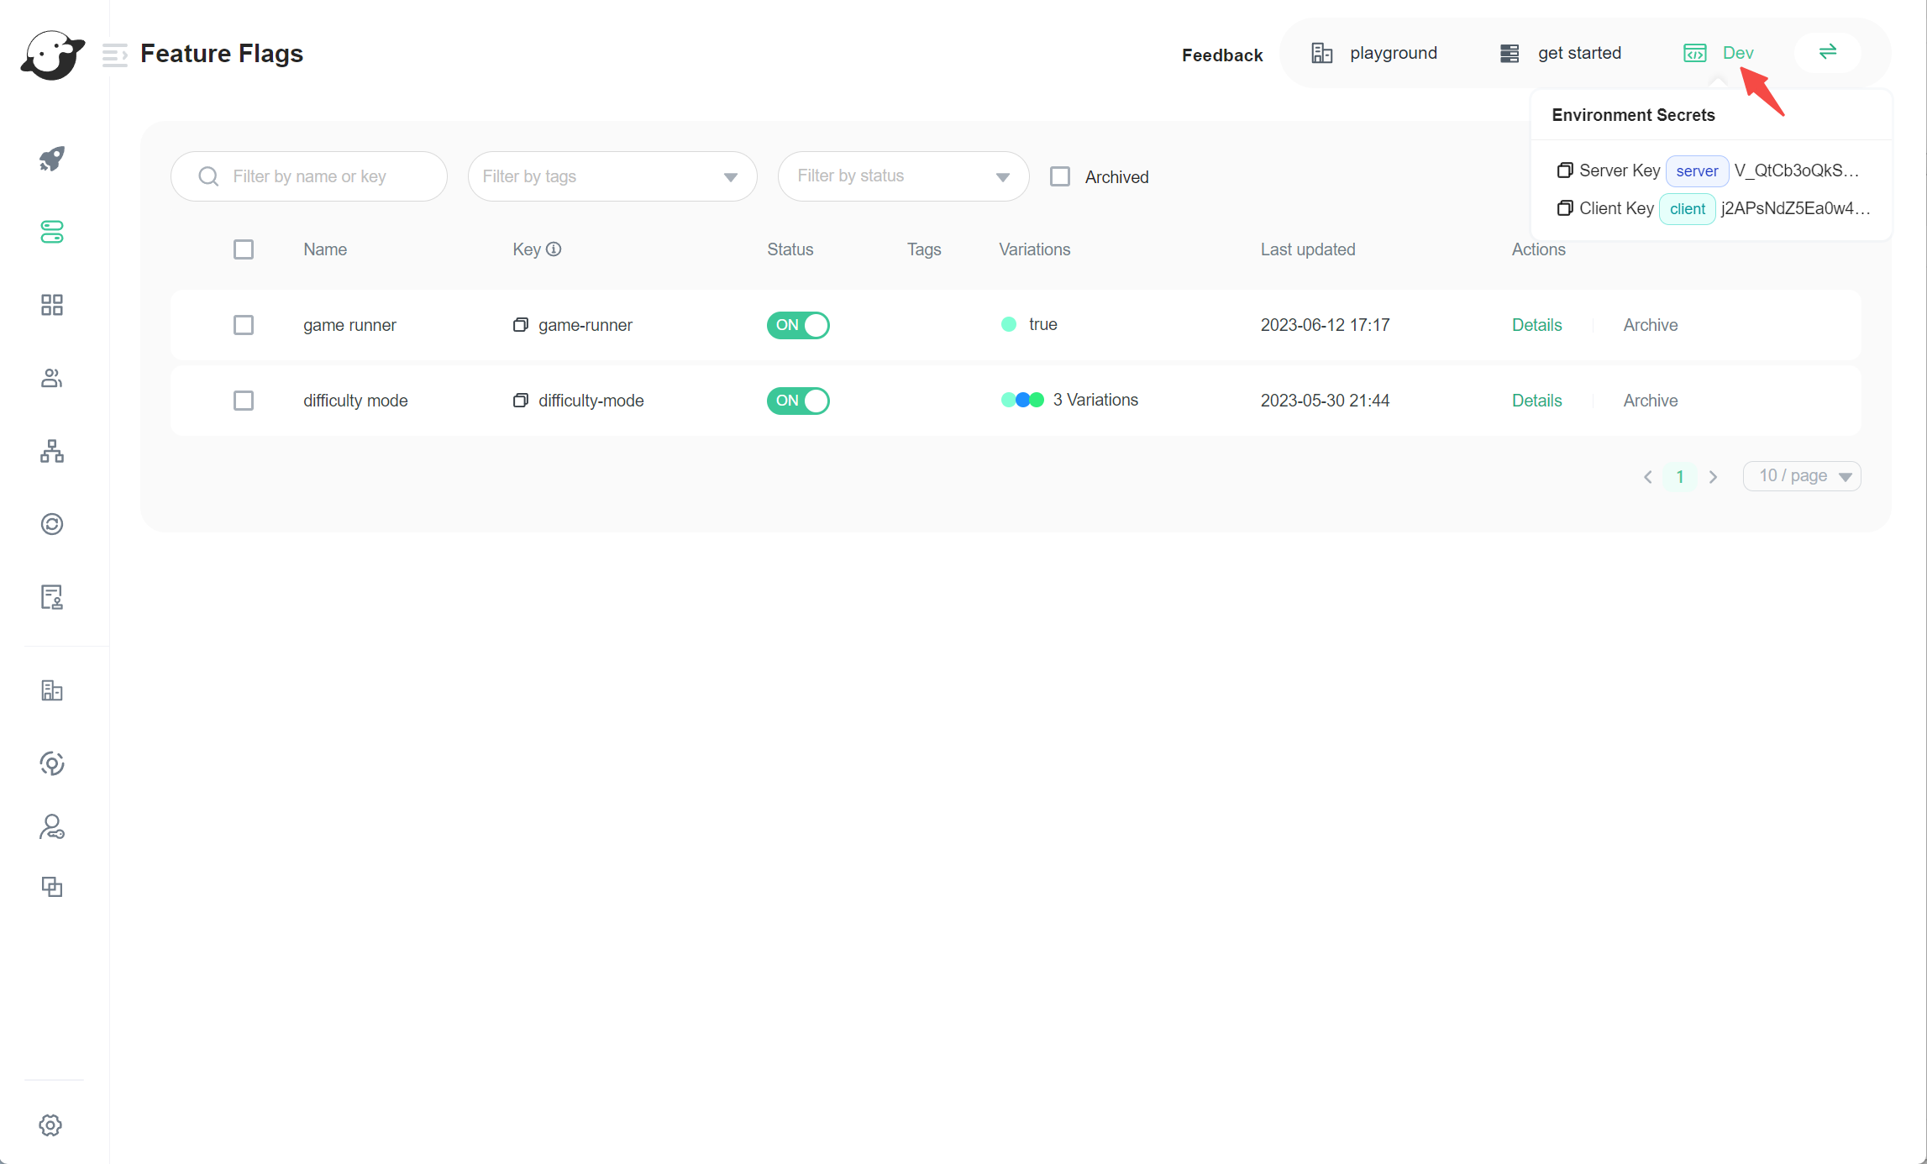Open the feature flags toggle icon in sidebar
Image resolution: width=1927 pixels, height=1164 pixels.
tap(52, 232)
